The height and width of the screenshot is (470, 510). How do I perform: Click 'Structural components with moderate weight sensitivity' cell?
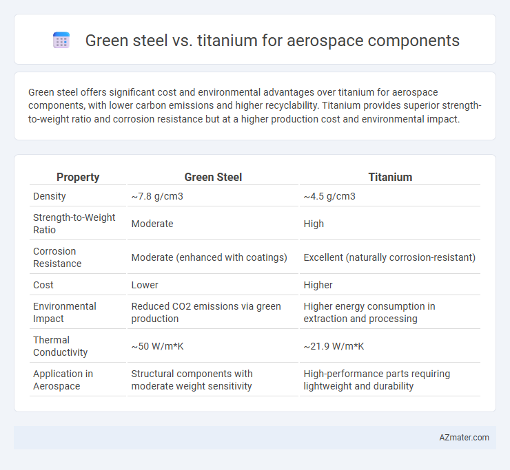[x=192, y=380]
